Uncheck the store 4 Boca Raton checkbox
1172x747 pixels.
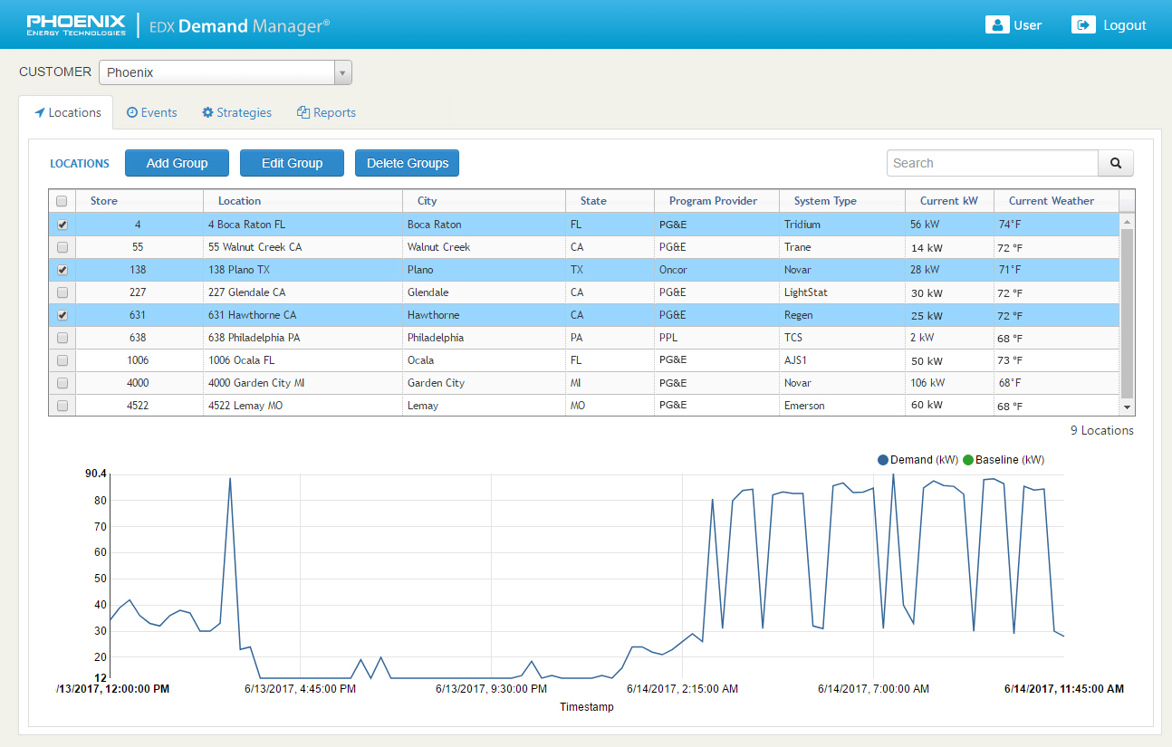click(62, 225)
